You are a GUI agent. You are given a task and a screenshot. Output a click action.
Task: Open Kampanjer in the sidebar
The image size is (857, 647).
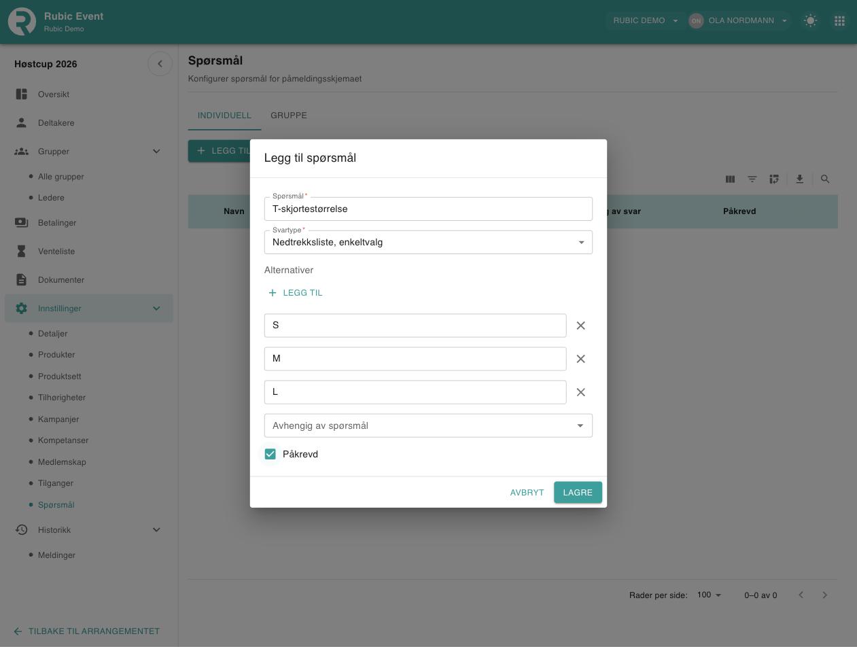(x=58, y=419)
